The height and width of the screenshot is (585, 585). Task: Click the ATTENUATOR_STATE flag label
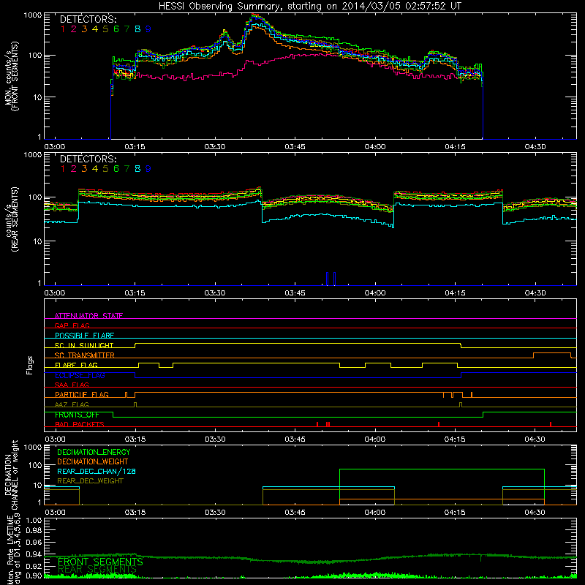point(88,316)
